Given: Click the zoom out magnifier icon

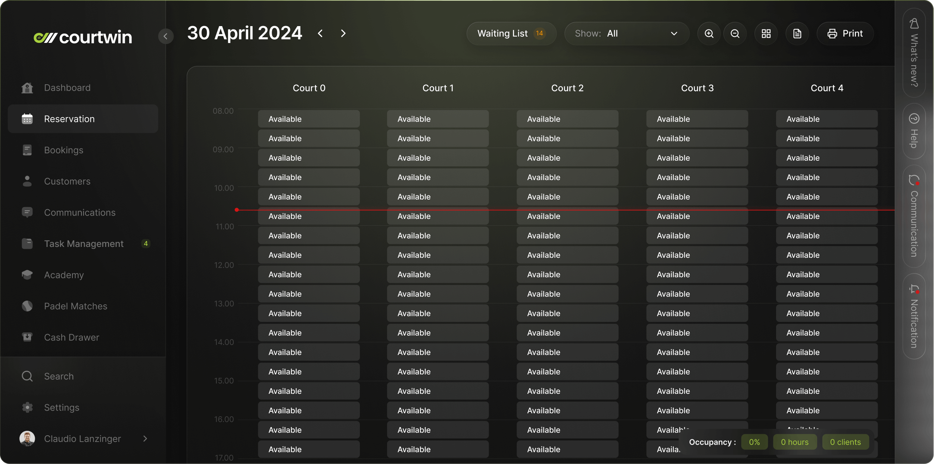Looking at the screenshot, I should [x=735, y=34].
